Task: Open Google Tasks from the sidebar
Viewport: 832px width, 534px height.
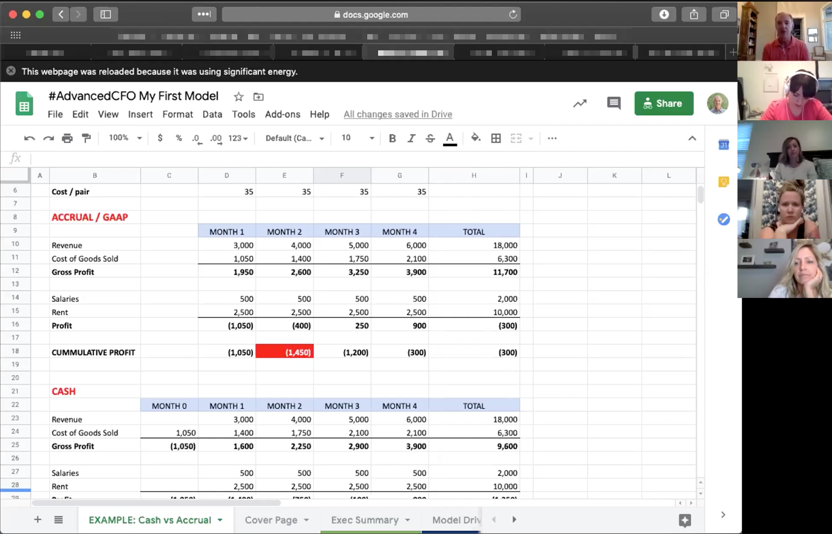Action: pyautogui.click(x=724, y=219)
